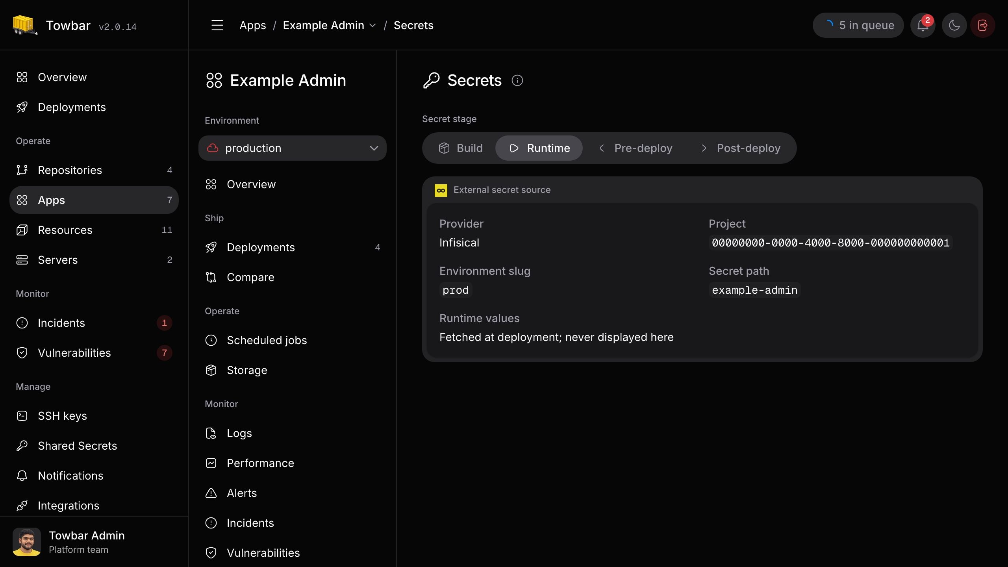Click the Storage box icon
The width and height of the screenshot is (1008, 567).
[211, 370]
